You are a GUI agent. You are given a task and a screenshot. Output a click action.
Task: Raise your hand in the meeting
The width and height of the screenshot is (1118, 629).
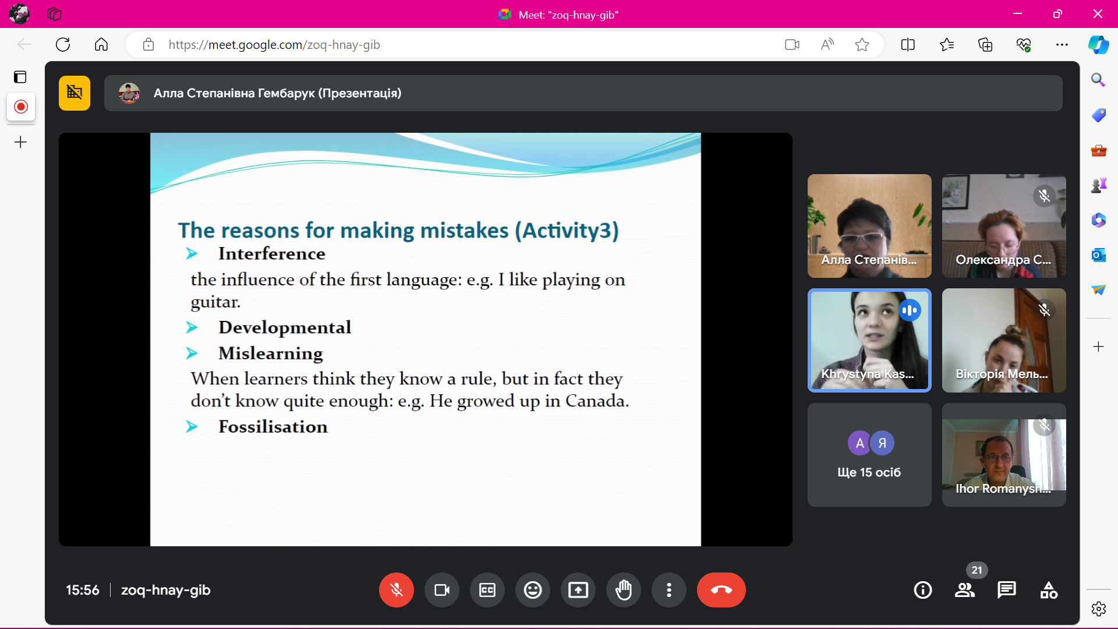(624, 590)
